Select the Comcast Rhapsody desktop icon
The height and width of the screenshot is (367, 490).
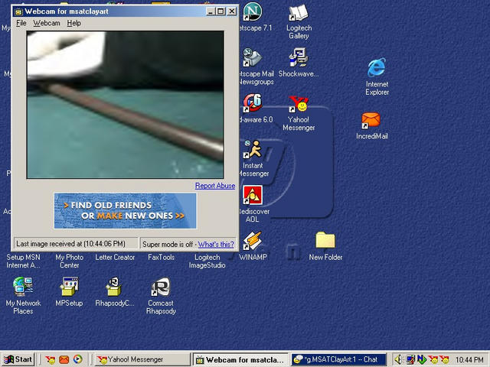coord(161,287)
